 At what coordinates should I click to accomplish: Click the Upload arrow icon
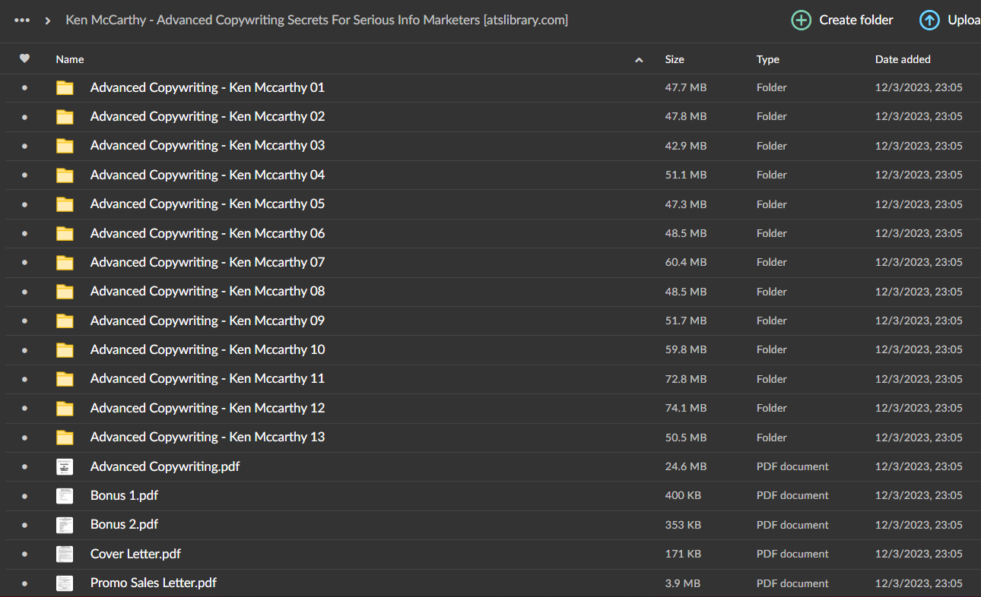click(x=929, y=21)
